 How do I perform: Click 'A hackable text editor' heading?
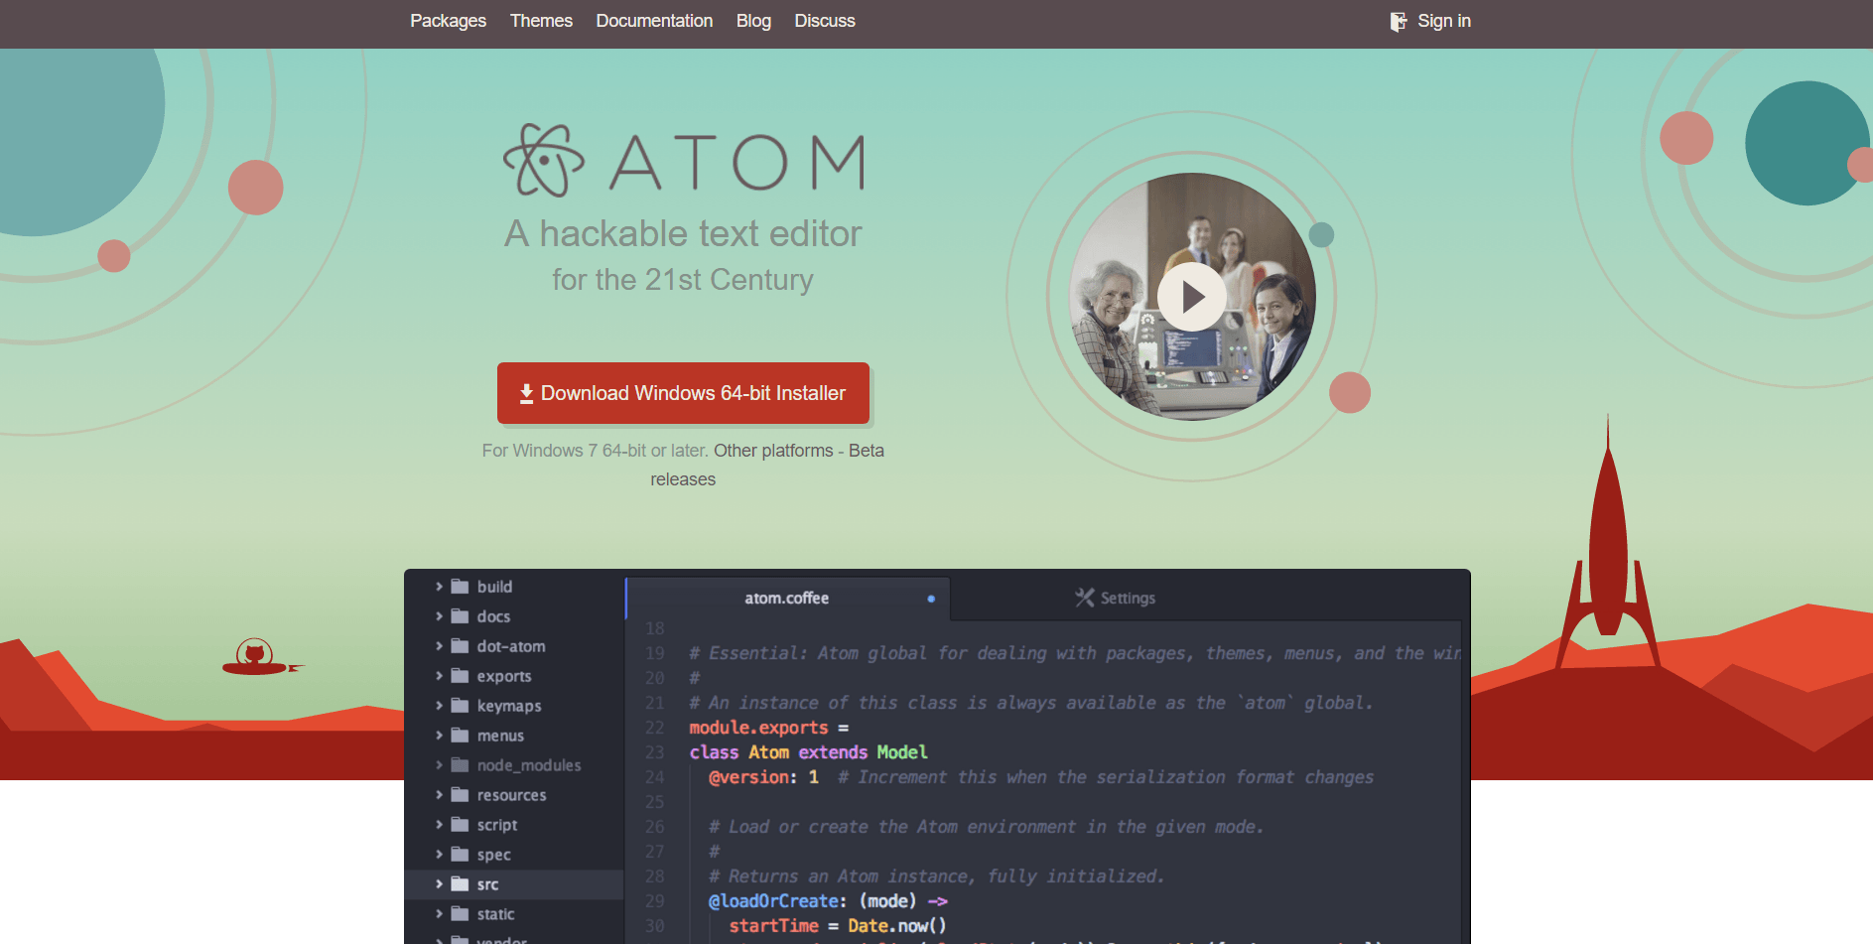pyautogui.click(x=683, y=234)
